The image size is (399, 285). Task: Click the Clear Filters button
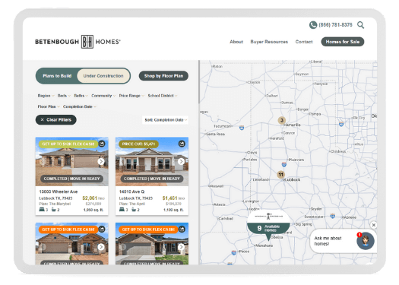pos(56,120)
